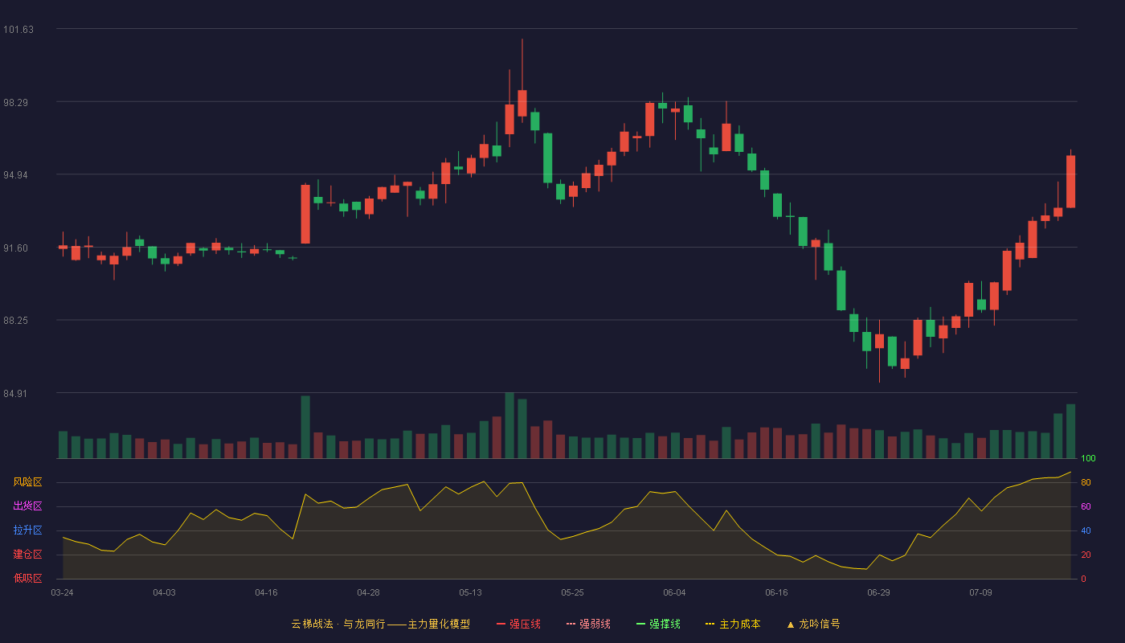The height and width of the screenshot is (643, 1125).
Task: Click the 80 indicator axis value
Action: (x=1086, y=483)
